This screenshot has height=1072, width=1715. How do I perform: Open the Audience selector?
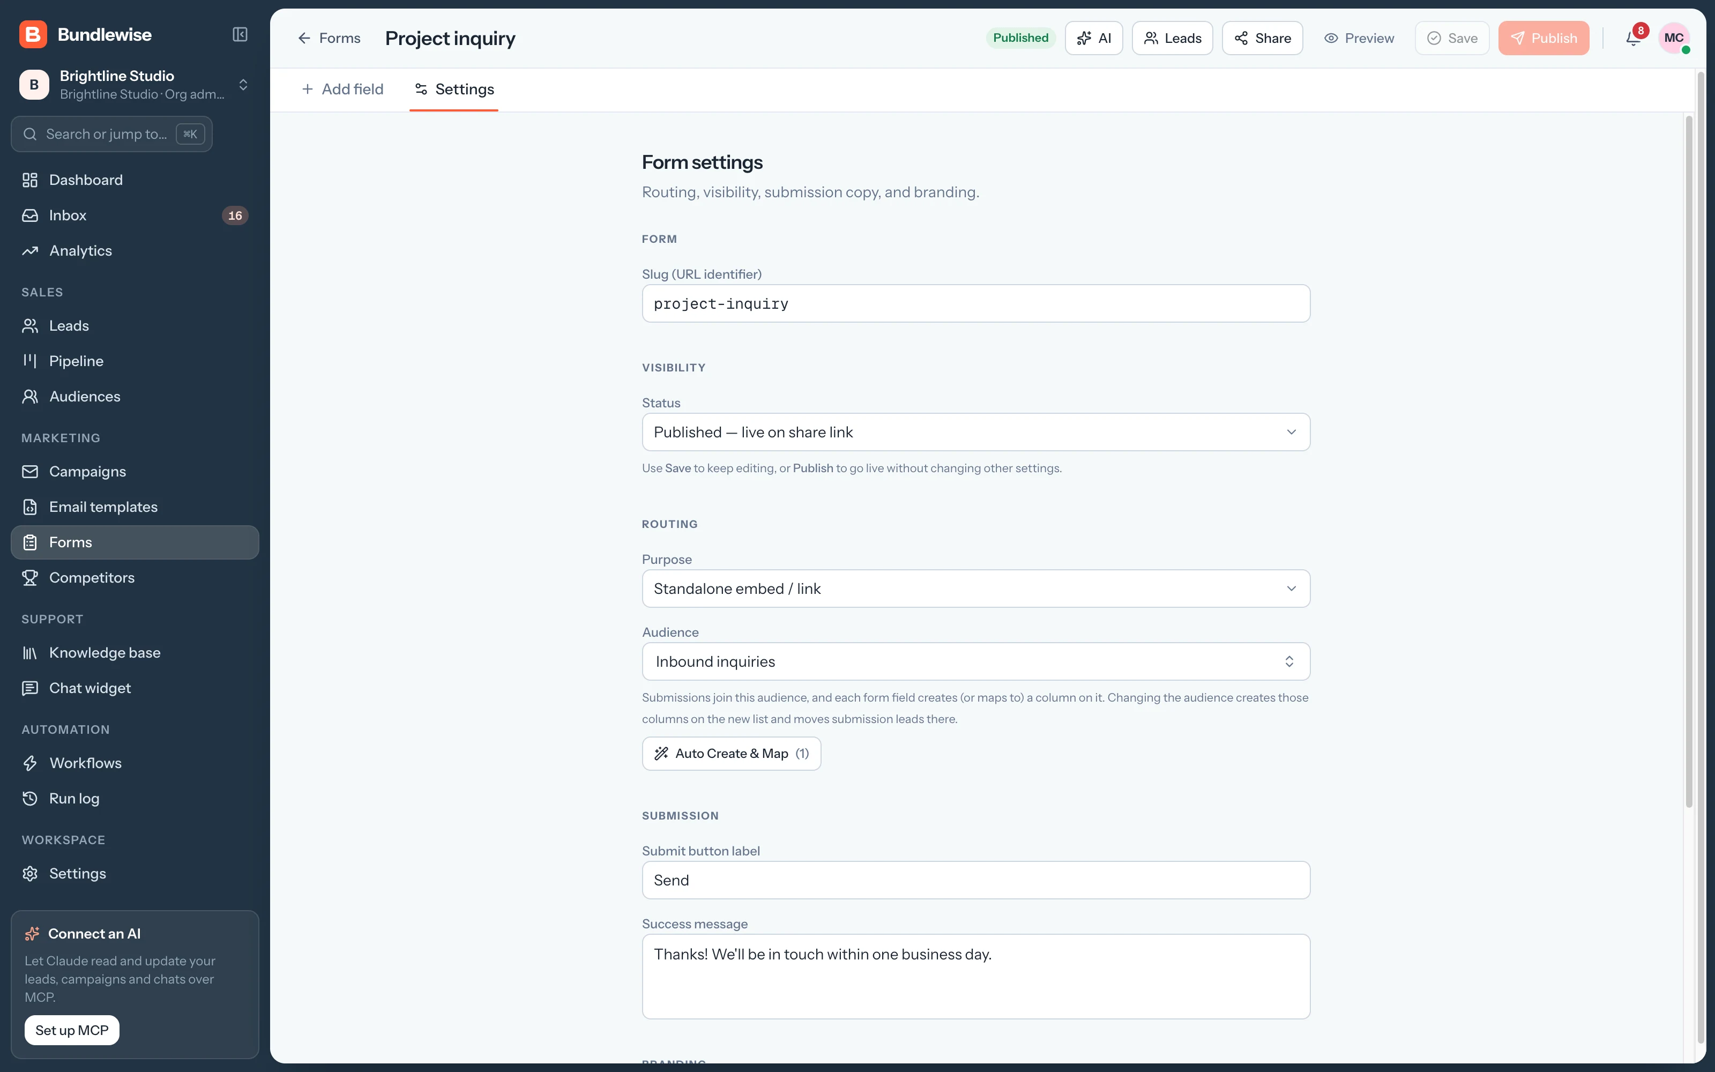pyautogui.click(x=976, y=662)
